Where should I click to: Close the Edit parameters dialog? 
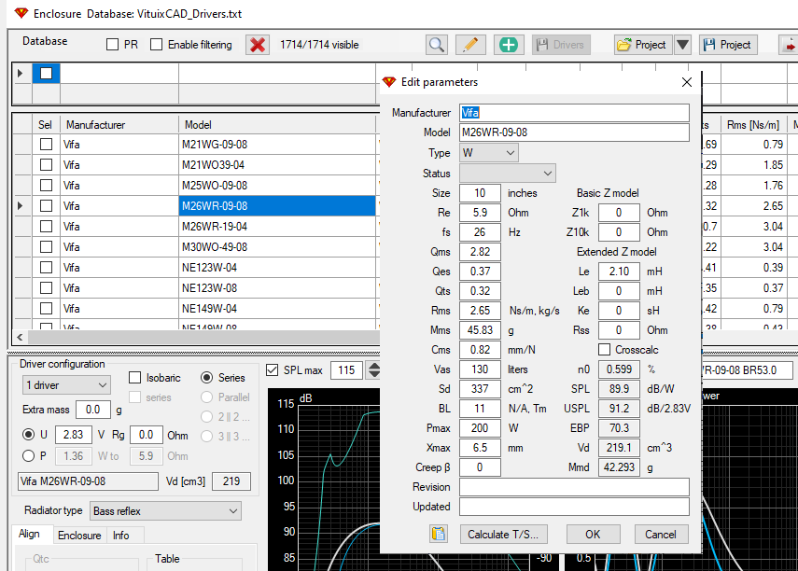tap(687, 82)
